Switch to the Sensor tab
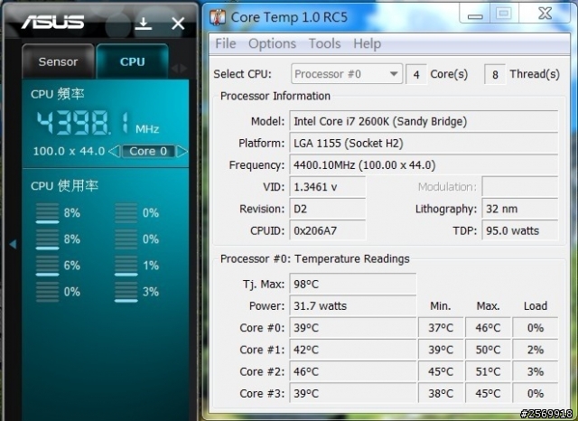This screenshot has width=578, height=421. pos(58,61)
